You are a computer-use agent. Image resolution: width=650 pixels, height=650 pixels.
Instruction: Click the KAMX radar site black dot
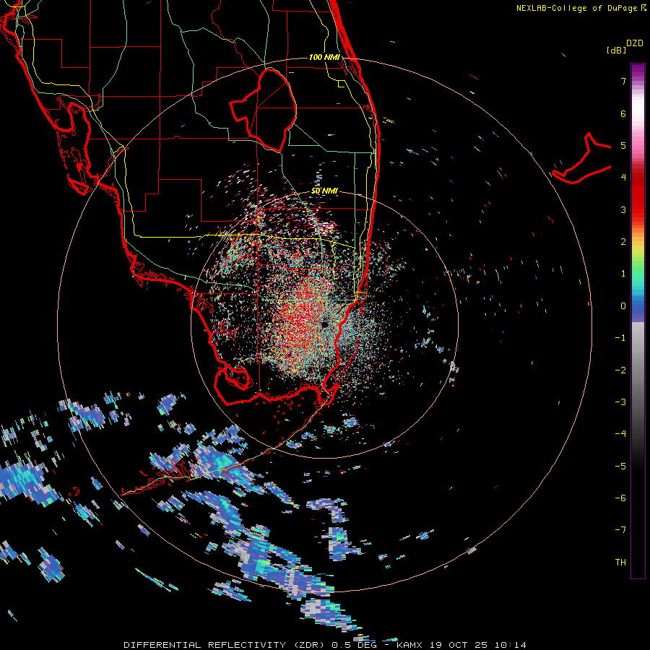(x=324, y=324)
